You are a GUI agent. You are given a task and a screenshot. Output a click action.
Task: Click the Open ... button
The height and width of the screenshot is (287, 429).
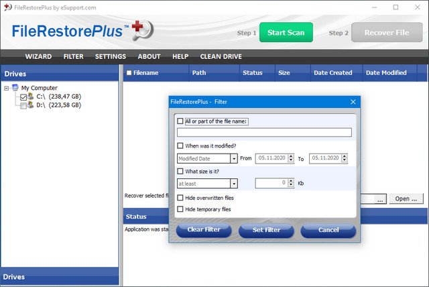406,198
